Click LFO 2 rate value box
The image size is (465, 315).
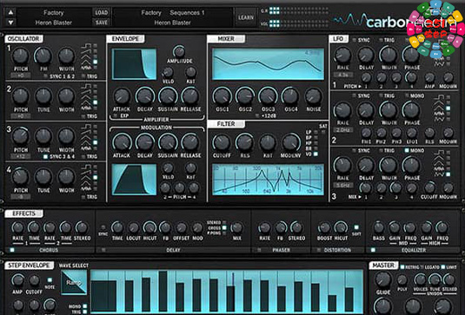(x=343, y=130)
